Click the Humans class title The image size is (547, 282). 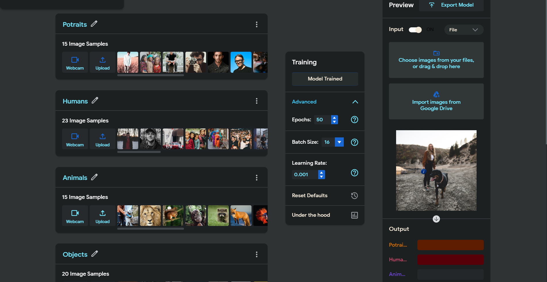[75, 101]
